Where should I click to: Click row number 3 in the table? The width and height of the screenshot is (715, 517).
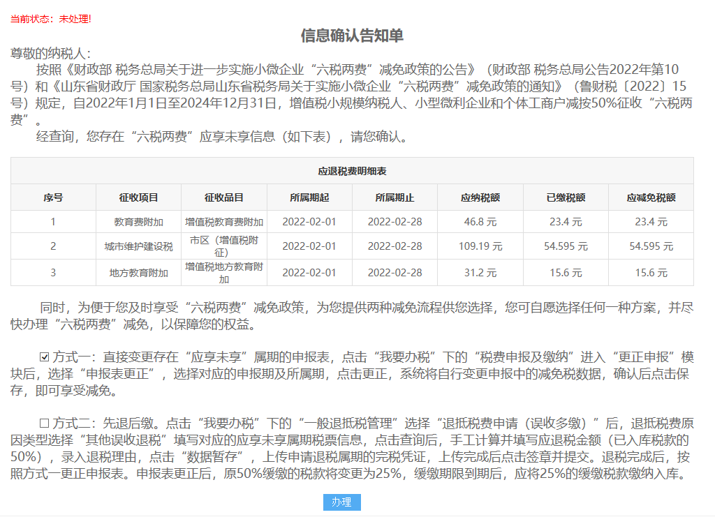[53, 273]
